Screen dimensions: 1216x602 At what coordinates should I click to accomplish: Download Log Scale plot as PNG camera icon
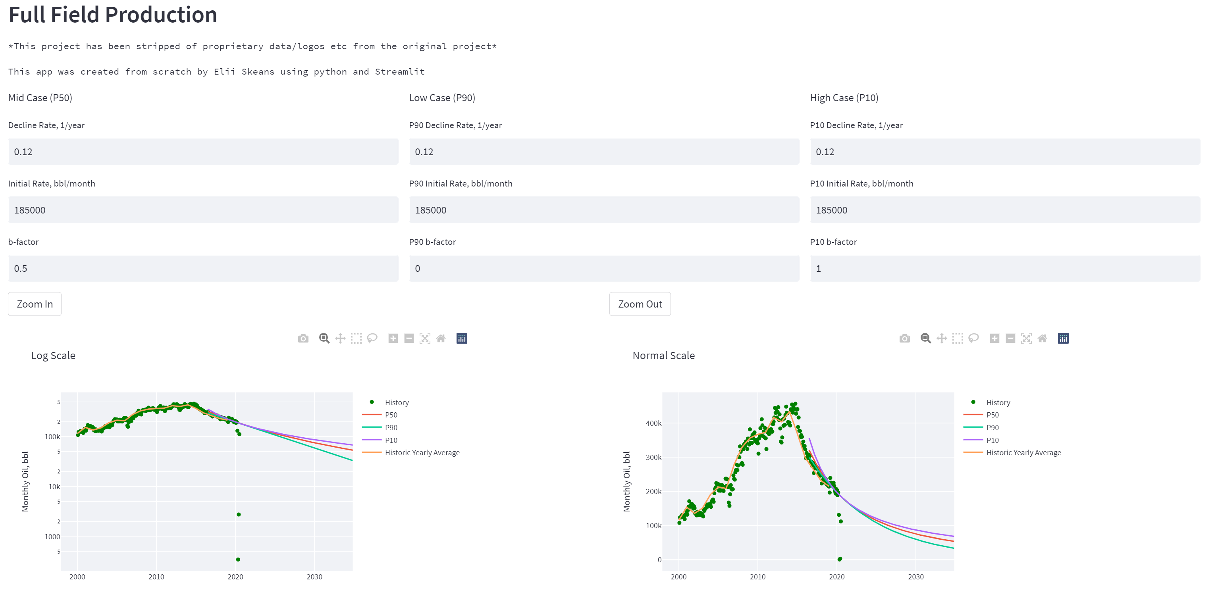303,338
